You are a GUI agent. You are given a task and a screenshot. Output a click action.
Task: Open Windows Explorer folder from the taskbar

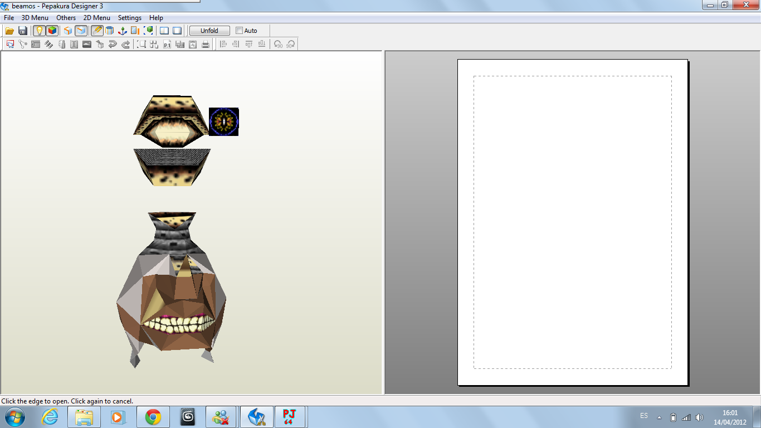[x=84, y=417]
